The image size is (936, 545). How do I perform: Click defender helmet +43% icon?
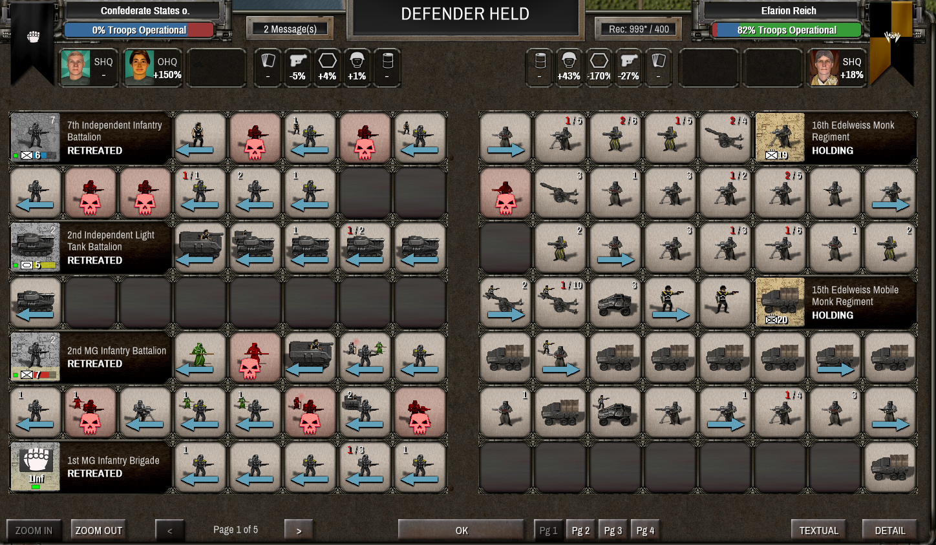(x=569, y=68)
